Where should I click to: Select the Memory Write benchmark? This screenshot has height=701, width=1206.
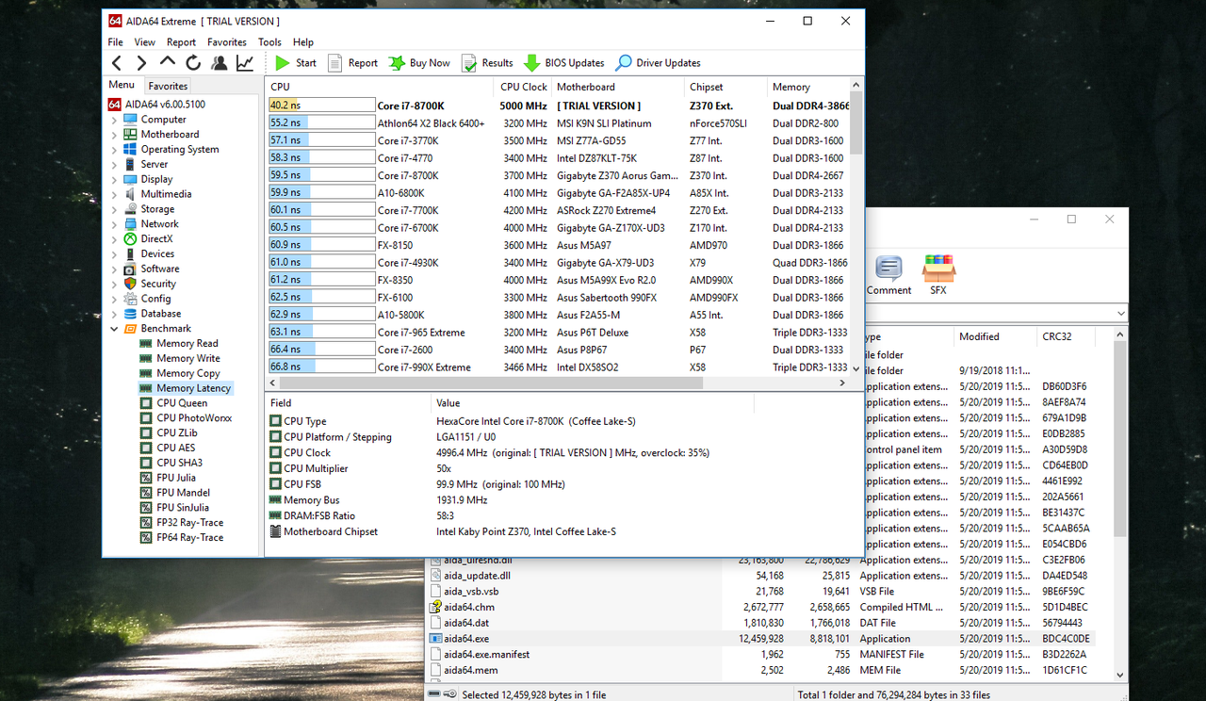click(187, 358)
